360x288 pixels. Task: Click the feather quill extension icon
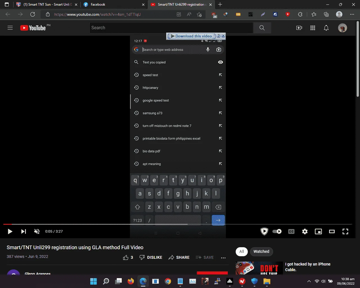click(x=263, y=14)
